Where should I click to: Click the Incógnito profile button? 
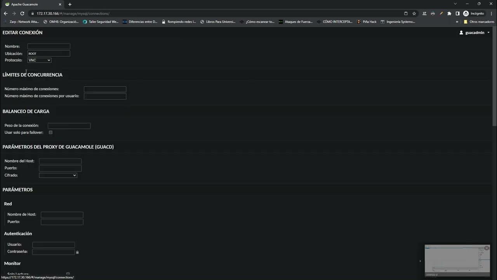[x=474, y=13]
